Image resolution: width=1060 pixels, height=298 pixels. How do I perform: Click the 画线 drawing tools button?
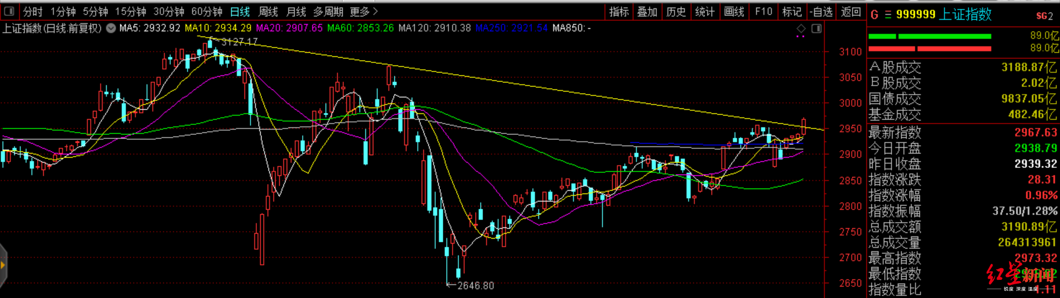click(734, 12)
